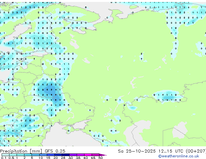Viewport: 206px width, 159px height.
Task: Pick the 40–45 mm bright magenta legend swatch
Action: [88, 155]
